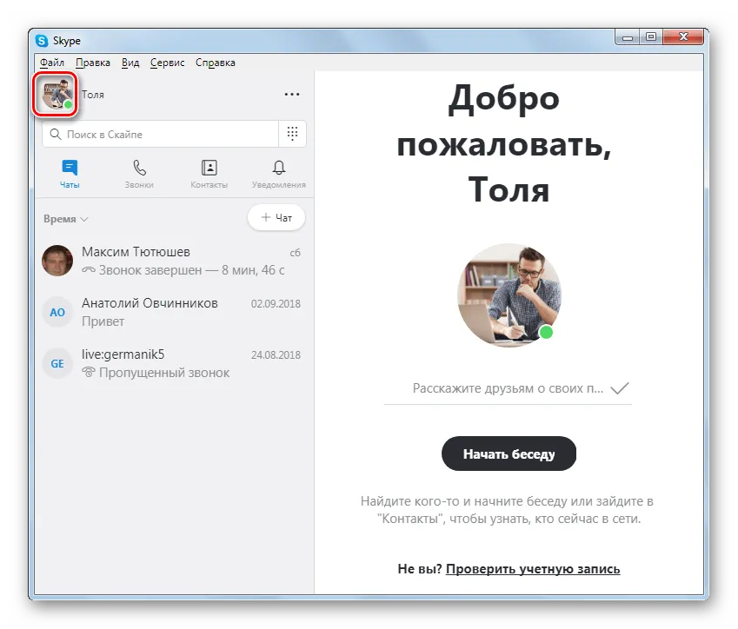The height and width of the screenshot is (629, 738).
Task: Click the large profile photo on welcome screen
Action: (509, 295)
